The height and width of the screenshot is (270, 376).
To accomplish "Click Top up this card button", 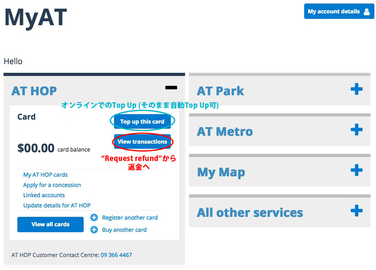I will tap(142, 122).
